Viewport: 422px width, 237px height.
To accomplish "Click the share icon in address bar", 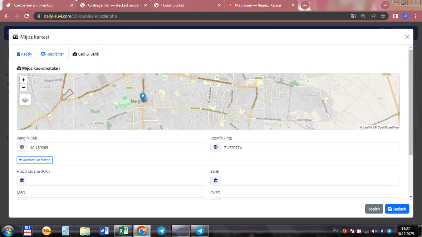I will (x=373, y=16).
